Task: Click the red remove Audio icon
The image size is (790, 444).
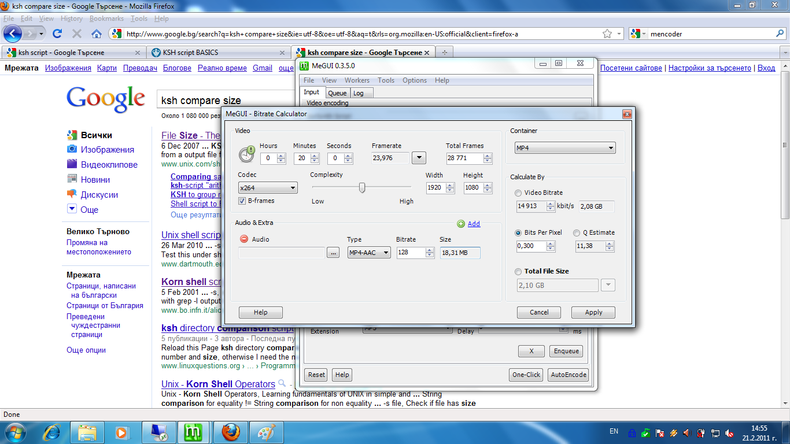Action: [x=244, y=239]
